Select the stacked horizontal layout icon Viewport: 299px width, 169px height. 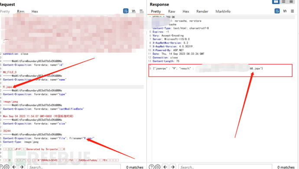(284, 2)
